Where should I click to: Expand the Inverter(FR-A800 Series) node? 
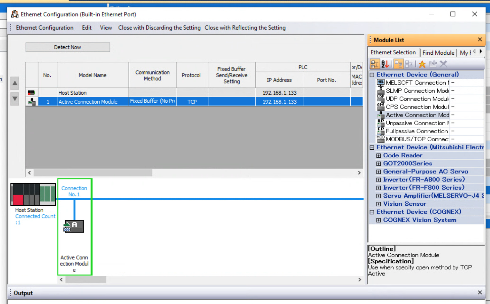379,180
